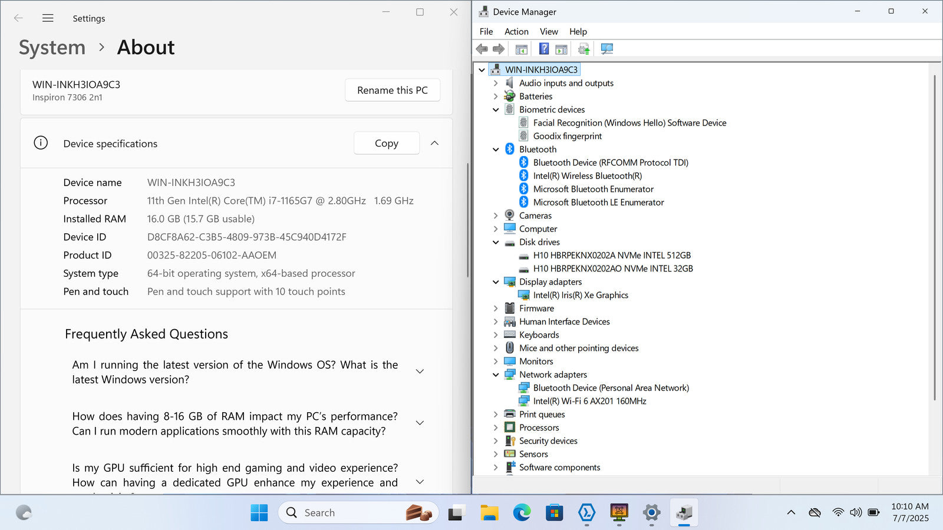Screen dimensions: 943x530
Task: Expand the latest Windows version FAQ
Action: [x=420, y=372]
